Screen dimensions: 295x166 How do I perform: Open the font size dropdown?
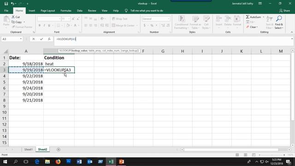coord(69,19)
